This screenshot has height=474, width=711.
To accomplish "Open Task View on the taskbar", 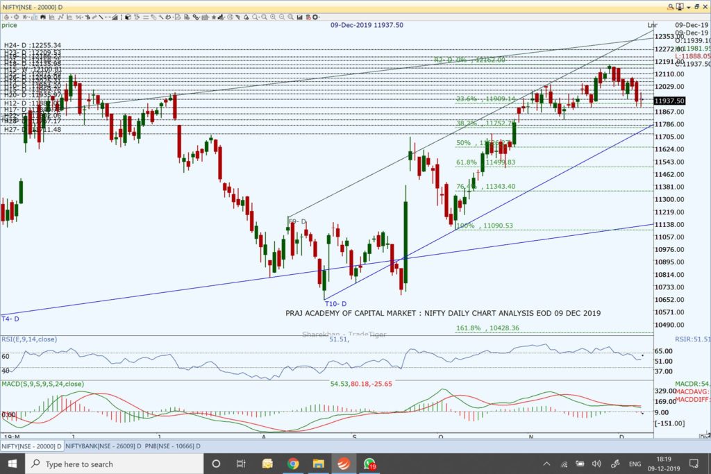I will [241, 464].
